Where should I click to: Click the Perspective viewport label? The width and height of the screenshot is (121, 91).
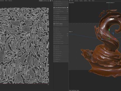coord(72,3)
